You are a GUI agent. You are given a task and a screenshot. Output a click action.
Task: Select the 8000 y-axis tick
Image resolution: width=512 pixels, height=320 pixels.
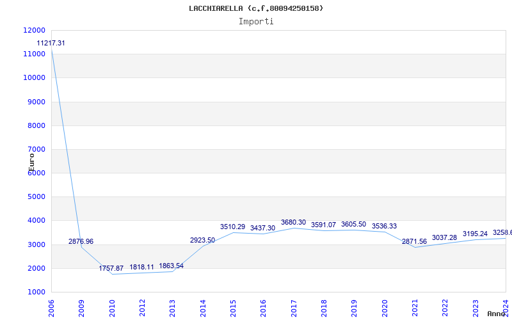click(36, 125)
